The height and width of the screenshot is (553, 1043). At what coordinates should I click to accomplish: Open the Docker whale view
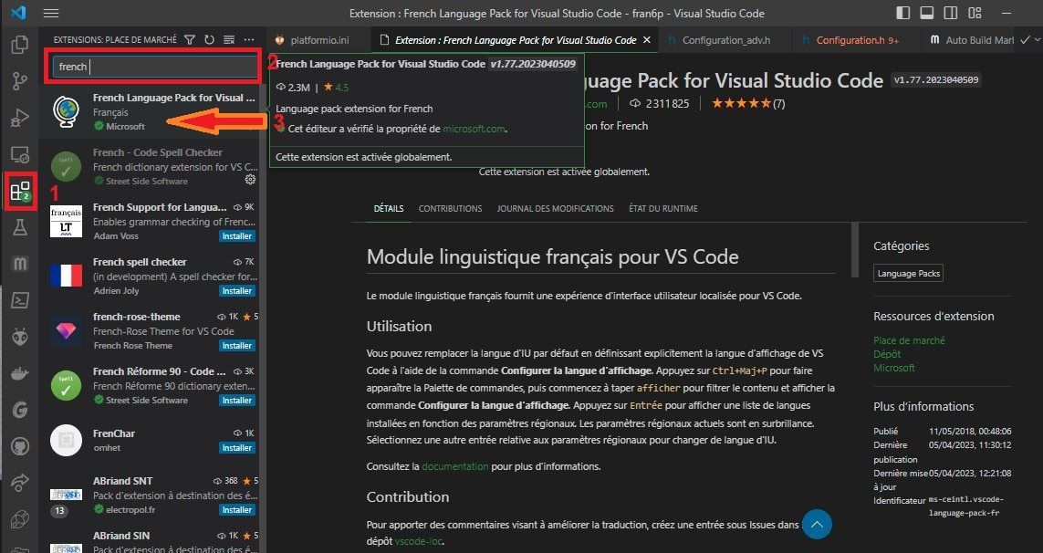click(20, 372)
